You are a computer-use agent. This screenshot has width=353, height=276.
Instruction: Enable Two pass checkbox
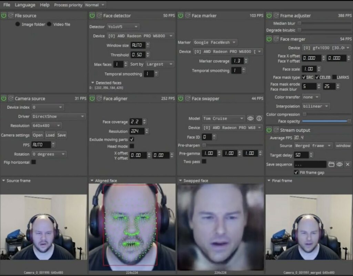[204, 161]
